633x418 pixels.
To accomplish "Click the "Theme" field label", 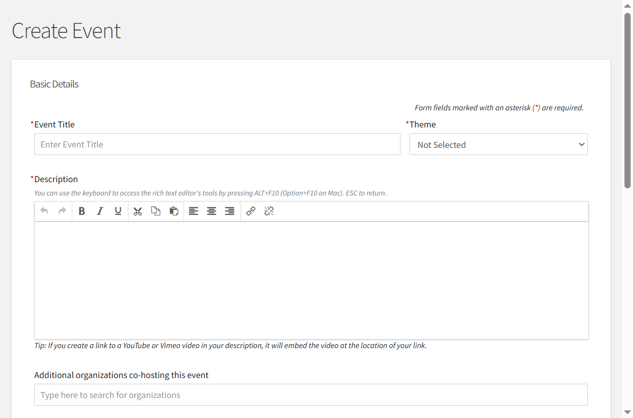I will 423,125.
